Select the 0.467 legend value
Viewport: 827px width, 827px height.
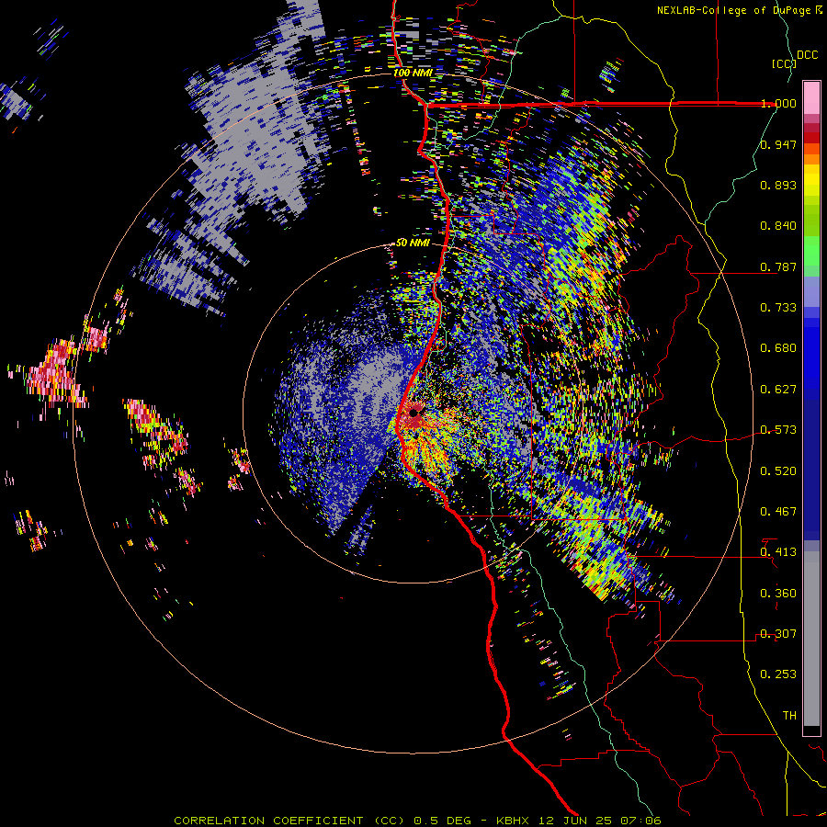[778, 512]
